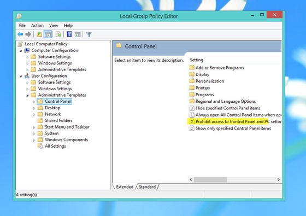
Task: Click the Personalization folder icon
Action: click(192, 81)
